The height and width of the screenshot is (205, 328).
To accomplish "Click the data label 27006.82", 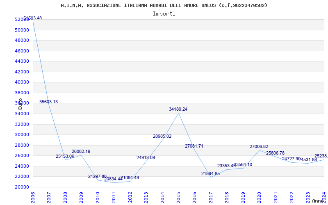I will click(259, 146).
